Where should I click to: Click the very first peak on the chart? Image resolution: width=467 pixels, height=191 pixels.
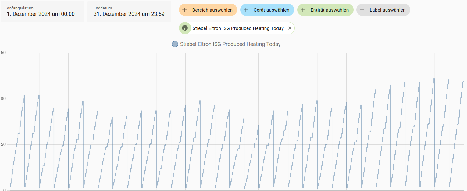click(x=24, y=95)
